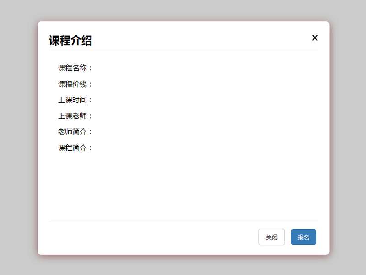Viewport: 366px width, 275px height.
Task: Click the 课程介绍 dialog title
Action: [70, 41]
